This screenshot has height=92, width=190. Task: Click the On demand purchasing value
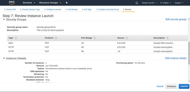pos(139,63)
